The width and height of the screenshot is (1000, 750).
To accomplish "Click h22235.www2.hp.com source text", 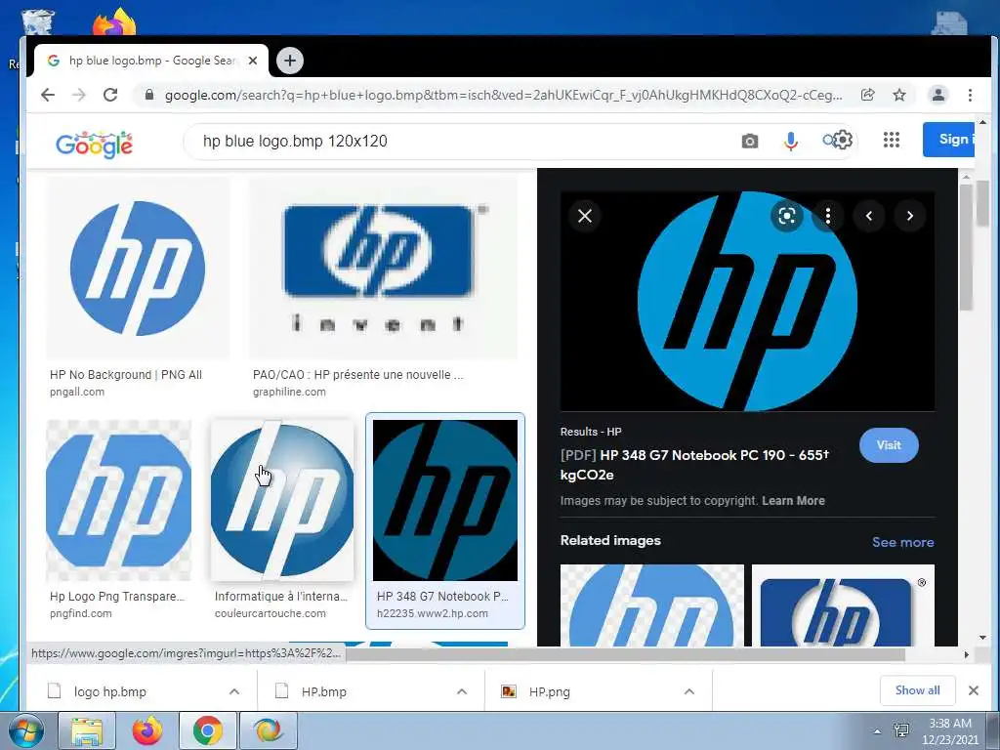I will pyautogui.click(x=433, y=613).
